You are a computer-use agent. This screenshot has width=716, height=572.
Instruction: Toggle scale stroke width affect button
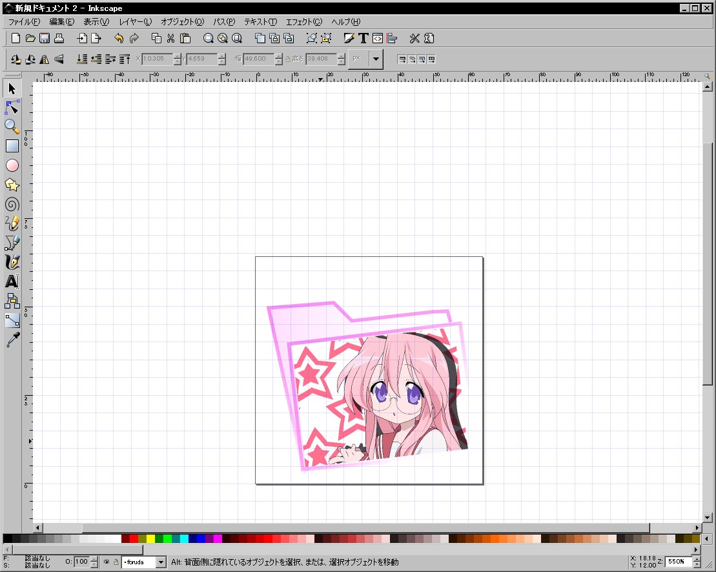pos(402,59)
